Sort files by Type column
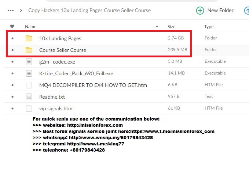Screen dimensions: 249x179 [x=209, y=27]
